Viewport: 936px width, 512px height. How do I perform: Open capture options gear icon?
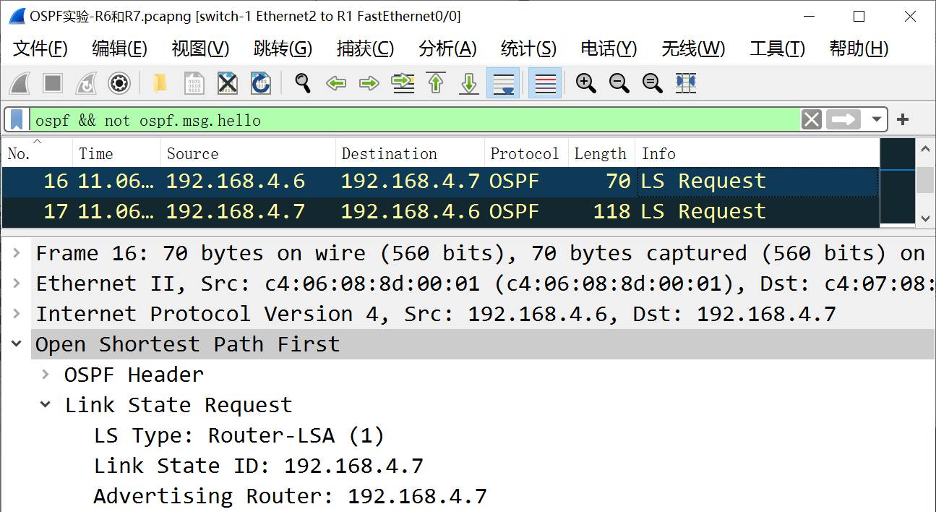[x=119, y=83]
